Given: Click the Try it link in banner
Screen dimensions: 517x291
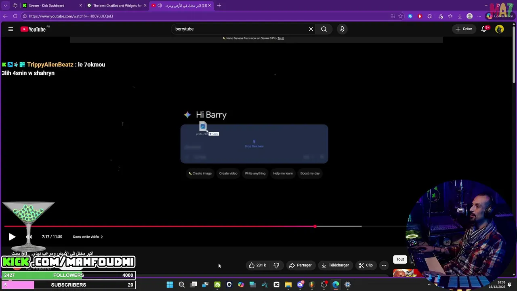Looking at the screenshot, I should click(x=281, y=38).
